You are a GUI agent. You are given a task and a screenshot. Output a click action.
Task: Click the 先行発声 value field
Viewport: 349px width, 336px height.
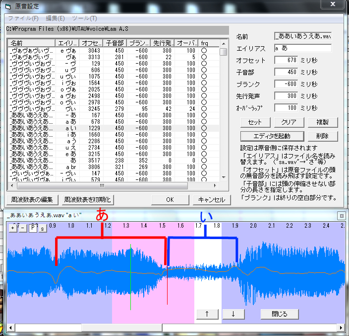286,96
